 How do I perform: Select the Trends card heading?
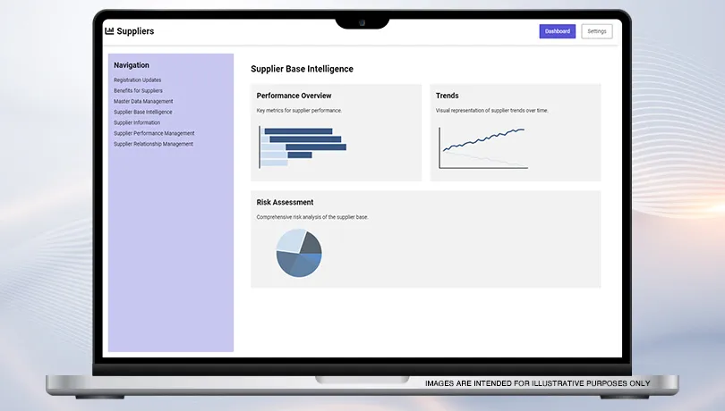(447, 96)
